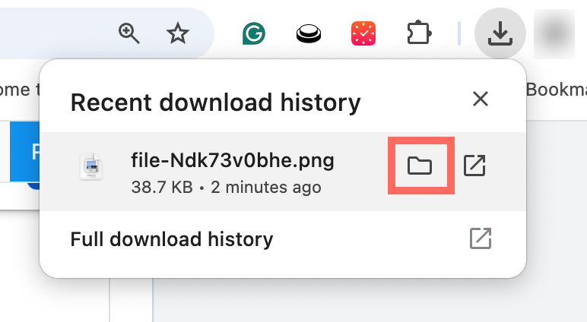The width and height of the screenshot is (587, 322).
Task: Click the zoom magnifier icon in address bar
Action: tap(130, 33)
